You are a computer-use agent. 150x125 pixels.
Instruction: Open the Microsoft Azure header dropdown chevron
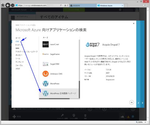click(x=31, y=10)
